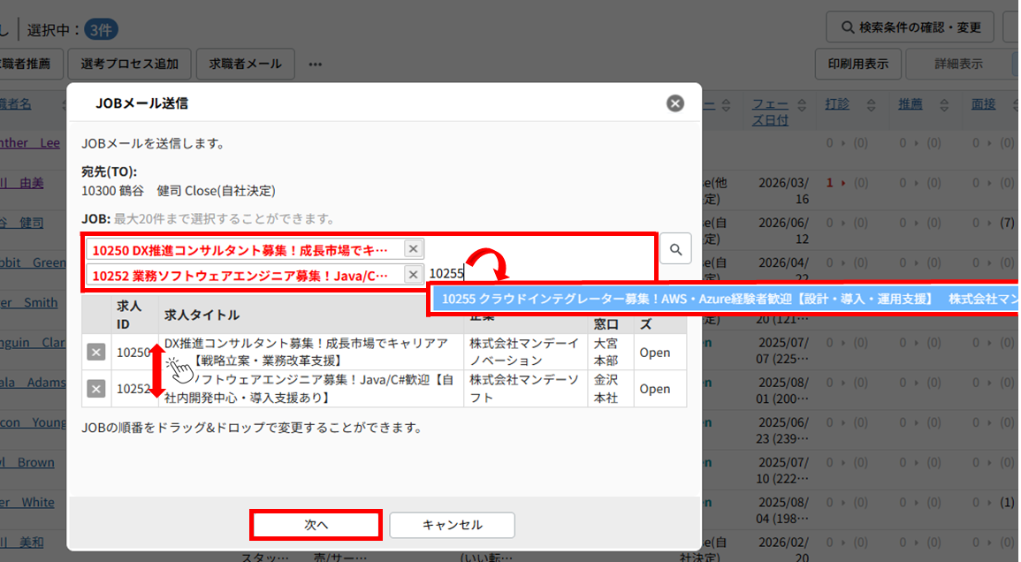1021x562 pixels.
Task: Sort by the 面接 column header
Action: (x=983, y=104)
